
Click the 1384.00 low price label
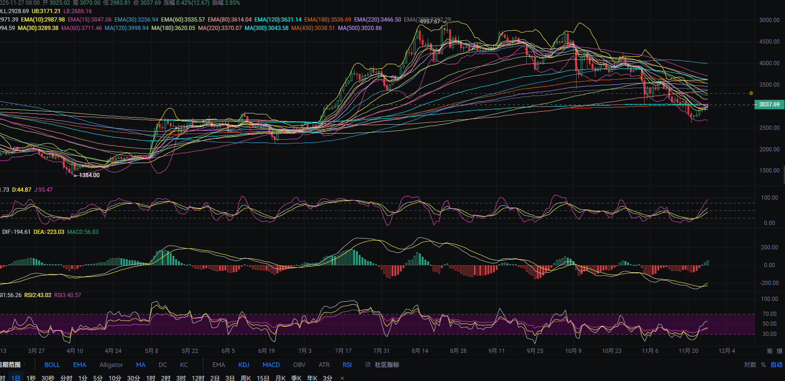click(89, 175)
